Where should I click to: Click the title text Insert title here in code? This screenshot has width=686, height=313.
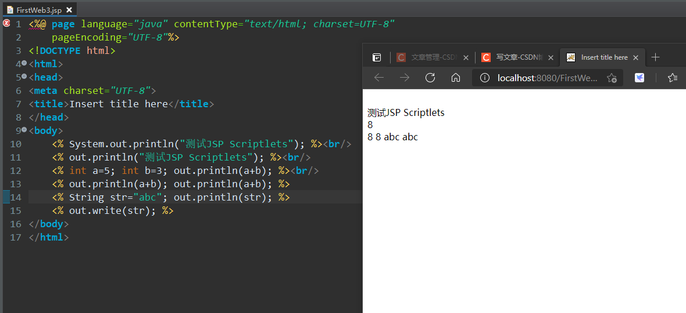click(119, 104)
